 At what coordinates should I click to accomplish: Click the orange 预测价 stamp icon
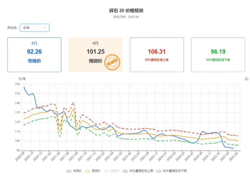(112, 62)
